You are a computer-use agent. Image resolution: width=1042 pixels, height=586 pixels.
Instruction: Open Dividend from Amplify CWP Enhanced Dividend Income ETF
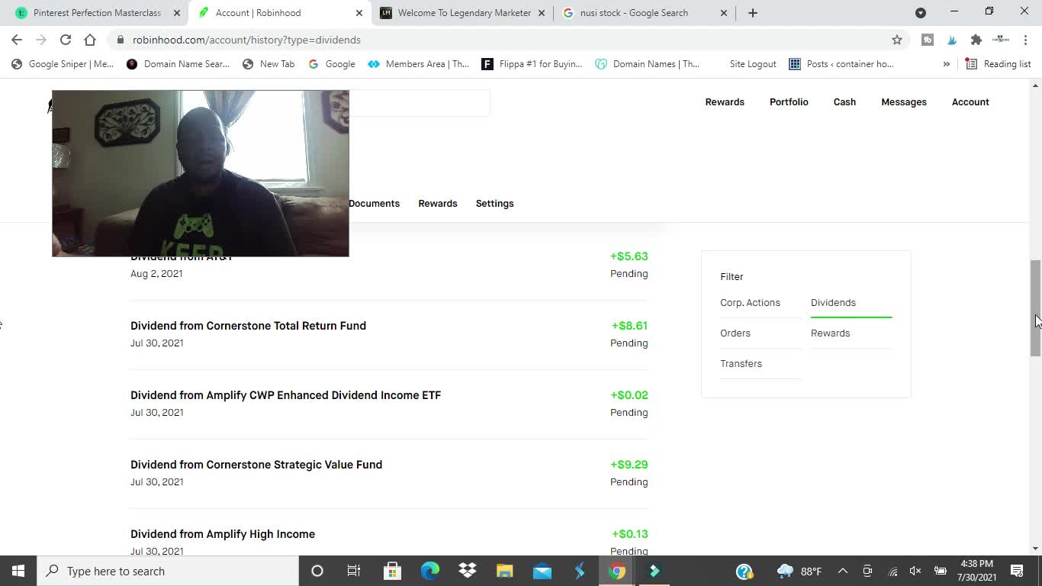(x=389, y=404)
